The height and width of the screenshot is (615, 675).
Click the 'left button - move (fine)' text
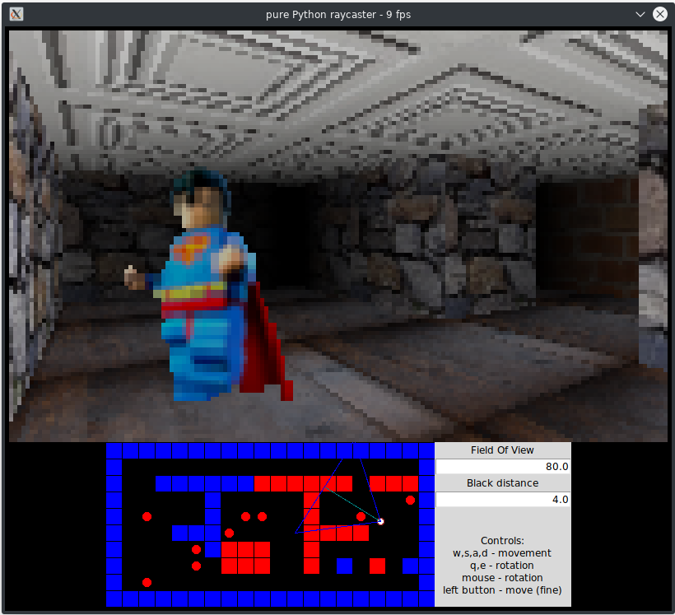pos(502,590)
